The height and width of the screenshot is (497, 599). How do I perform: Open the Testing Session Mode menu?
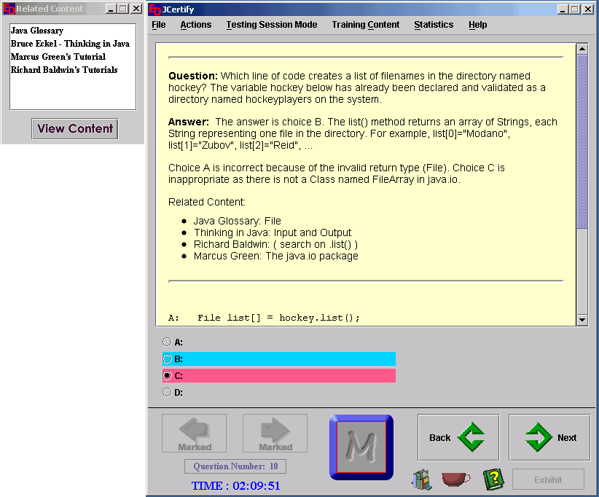click(271, 25)
